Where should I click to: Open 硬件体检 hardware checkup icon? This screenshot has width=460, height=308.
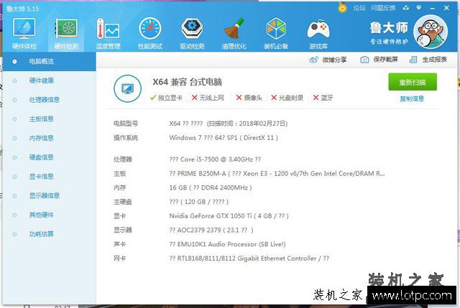(24, 34)
